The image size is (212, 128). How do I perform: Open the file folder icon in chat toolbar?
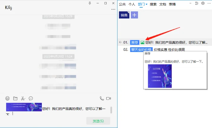point(15,98)
